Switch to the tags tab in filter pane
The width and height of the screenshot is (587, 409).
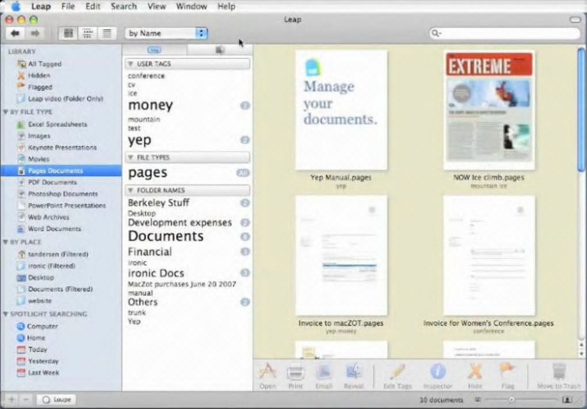pos(155,50)
